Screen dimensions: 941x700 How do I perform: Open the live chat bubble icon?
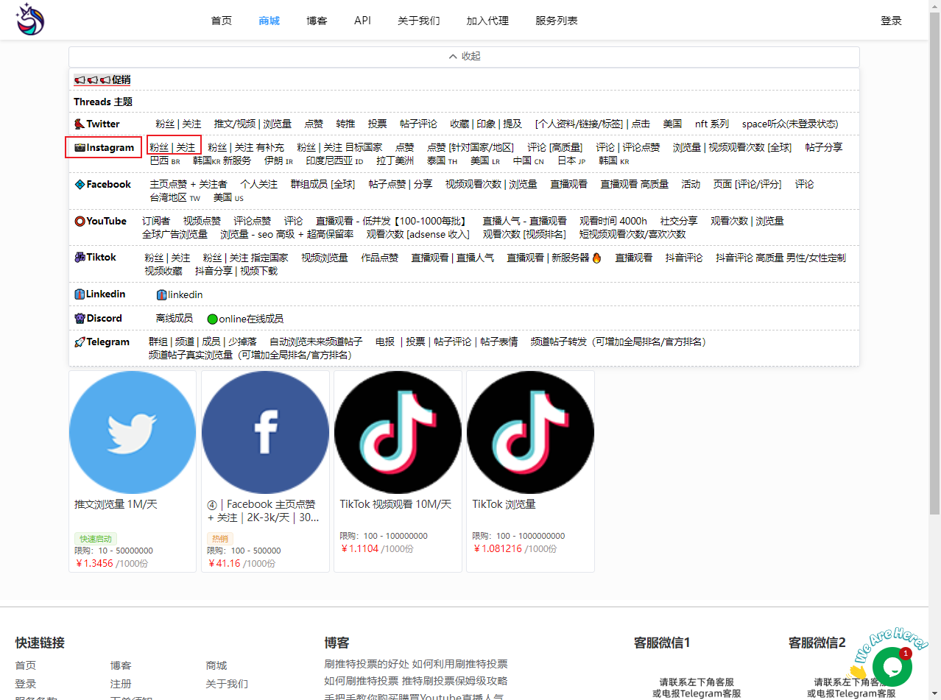point(892,667)
